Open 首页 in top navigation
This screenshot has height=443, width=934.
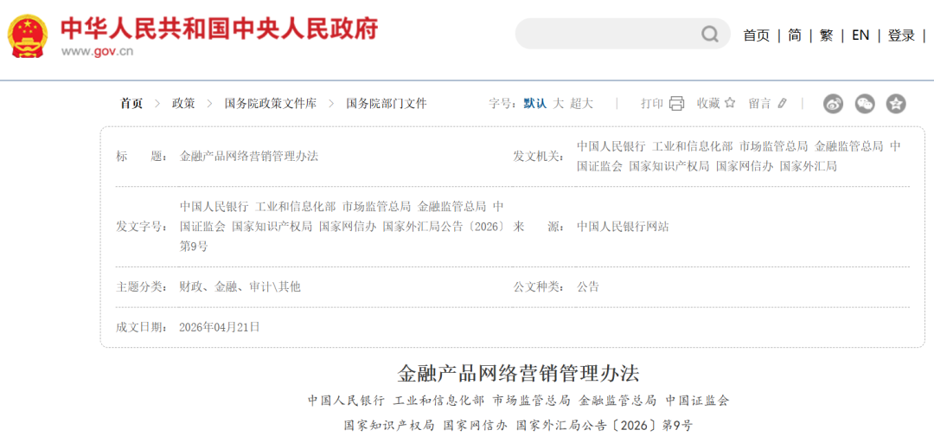[757, 35]
